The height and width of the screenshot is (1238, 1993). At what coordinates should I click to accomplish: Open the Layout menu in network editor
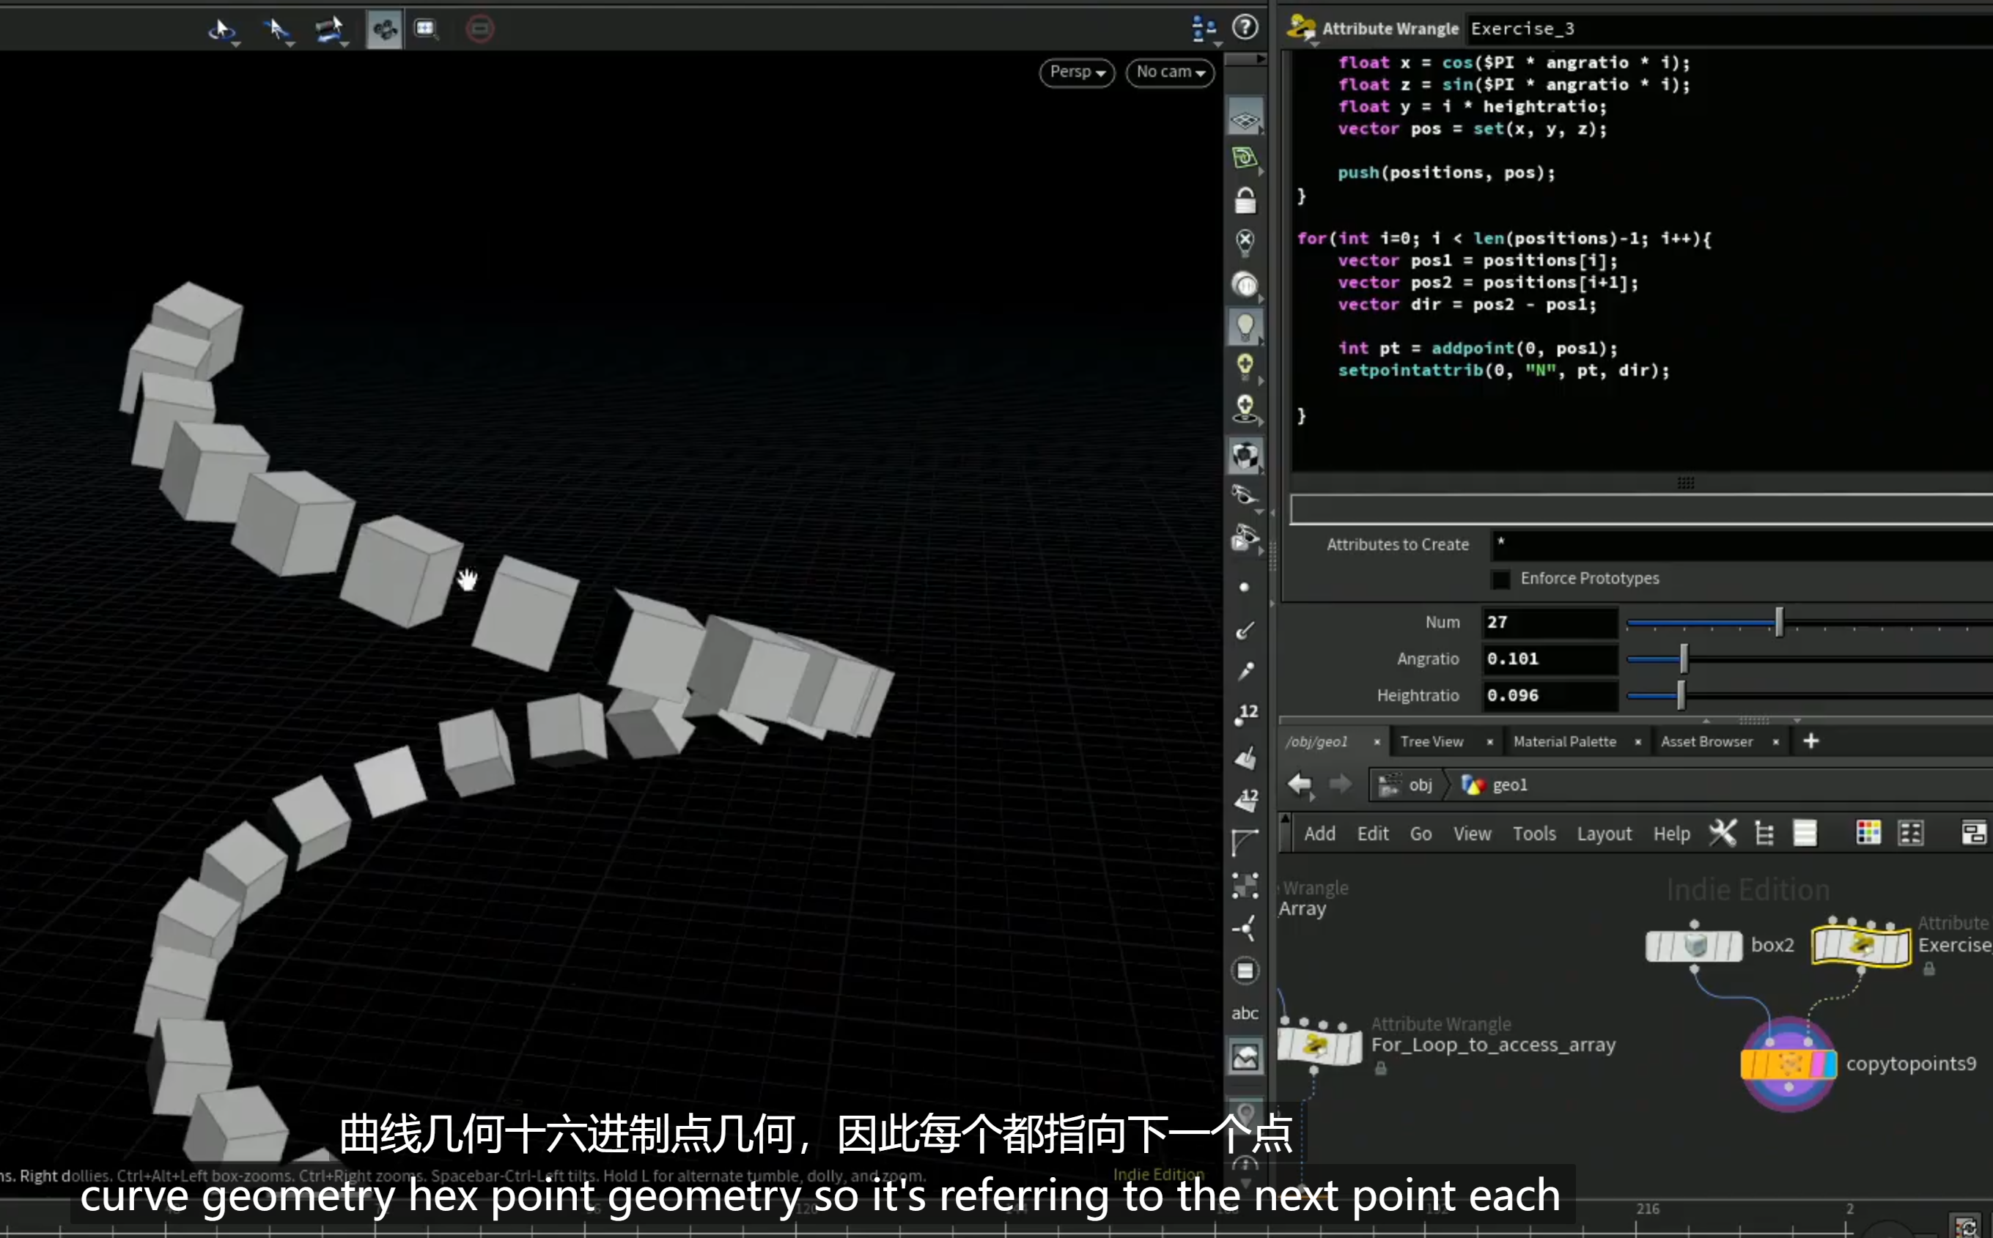point(1604,834)
